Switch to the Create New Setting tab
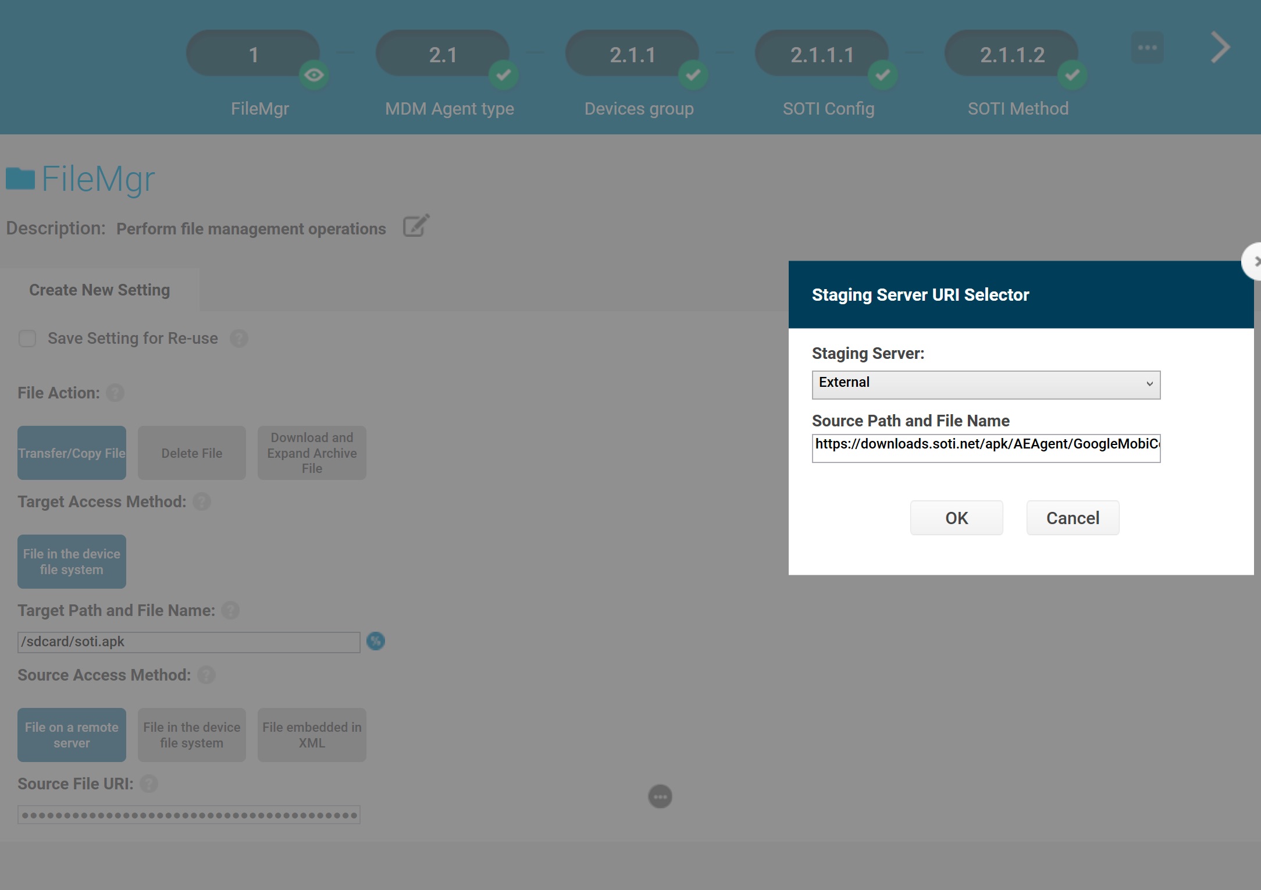Screen dimensions: 1261x890 (x=99, y=290)
